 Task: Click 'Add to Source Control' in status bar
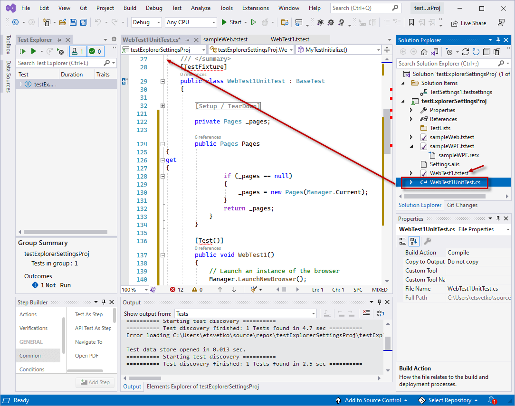[372, 400]
